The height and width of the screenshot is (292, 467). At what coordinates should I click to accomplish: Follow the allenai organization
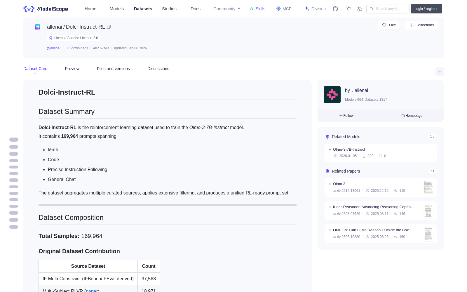coord(346,116)
